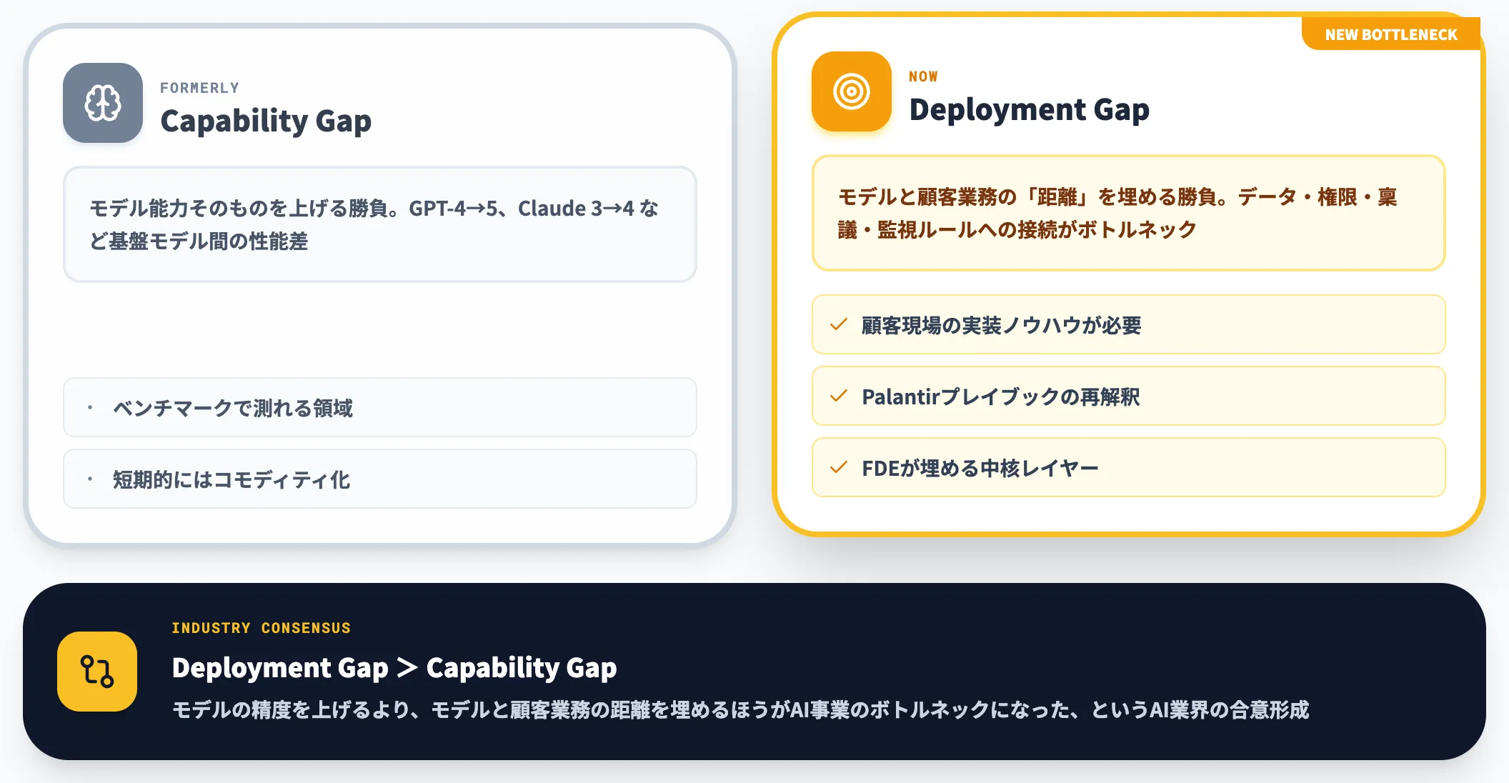Click the checkmark beside Palantirプレイブックの再解釈
Image resolution: width=1509 pixels, height=783 pixels.
839,396
